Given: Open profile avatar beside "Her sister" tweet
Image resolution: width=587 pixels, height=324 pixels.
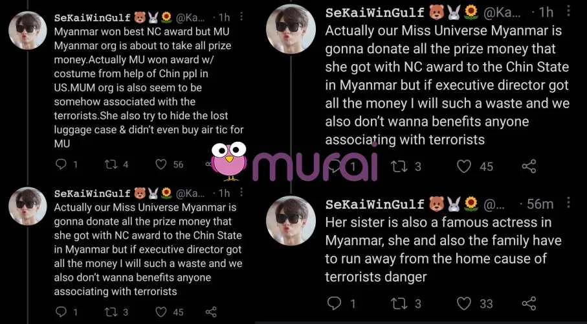Looking at the screenshot, I should 291,220.
